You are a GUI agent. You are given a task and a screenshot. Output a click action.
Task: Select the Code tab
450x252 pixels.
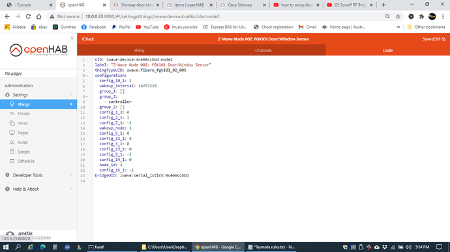pyautogui.click(x=388, y=50)
